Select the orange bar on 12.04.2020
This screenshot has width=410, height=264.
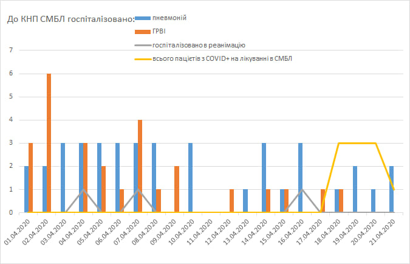[231, 201]
